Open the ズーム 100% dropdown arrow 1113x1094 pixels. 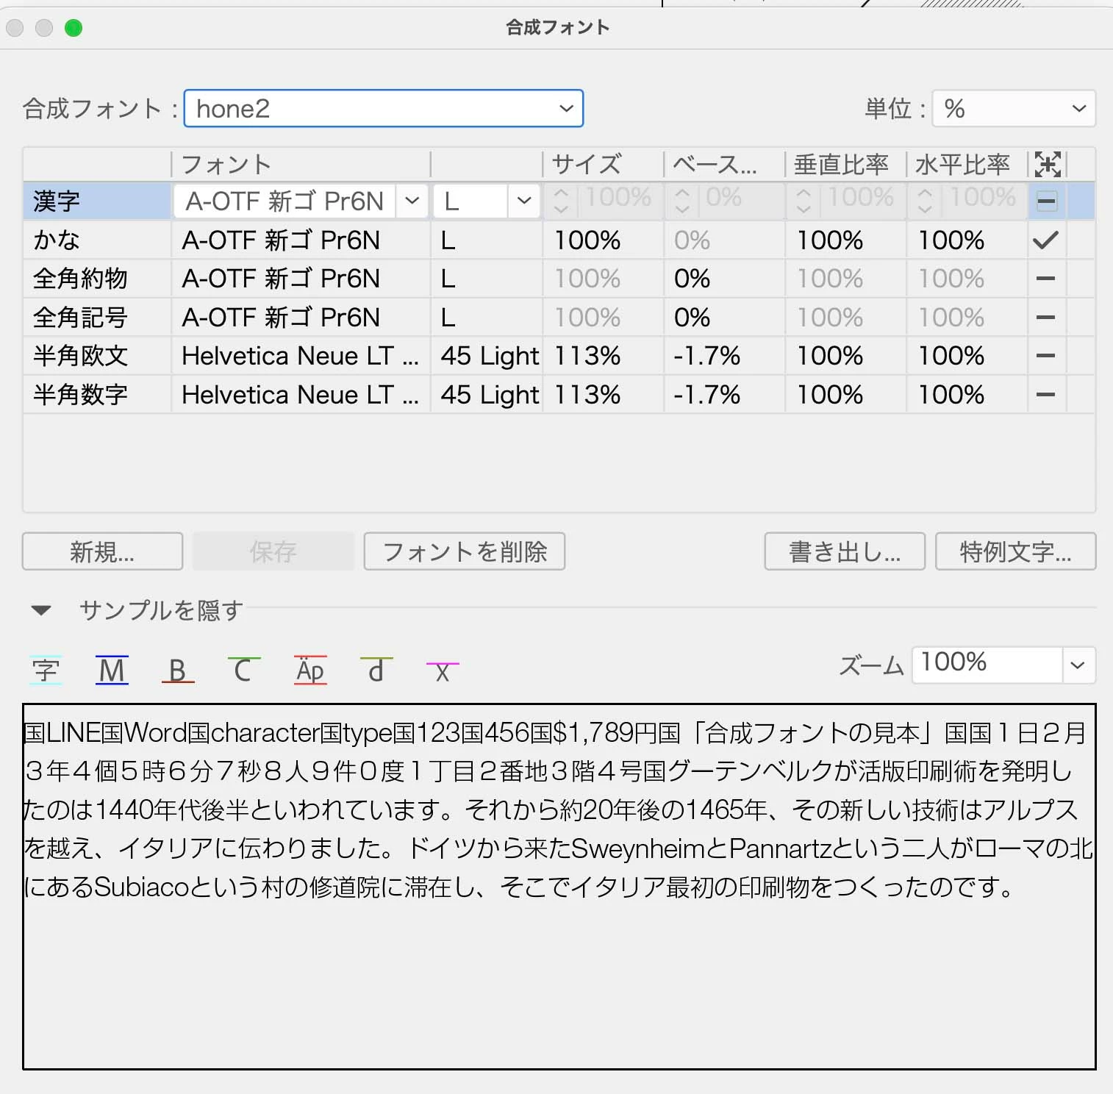1078,665
